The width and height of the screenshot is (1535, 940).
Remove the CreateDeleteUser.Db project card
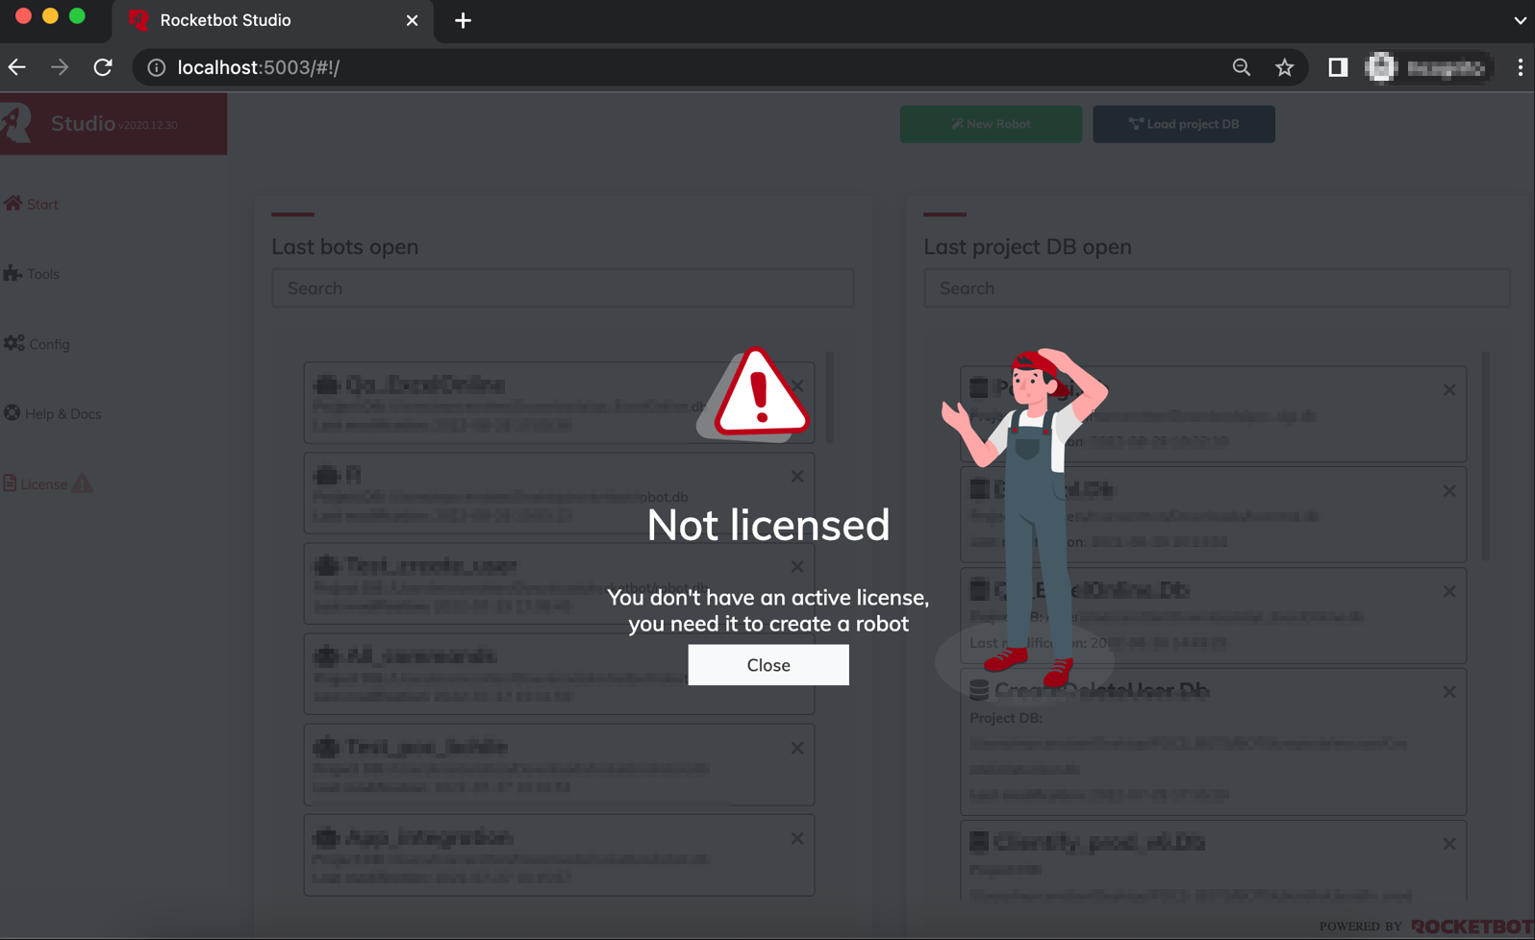pos(1449,692)
